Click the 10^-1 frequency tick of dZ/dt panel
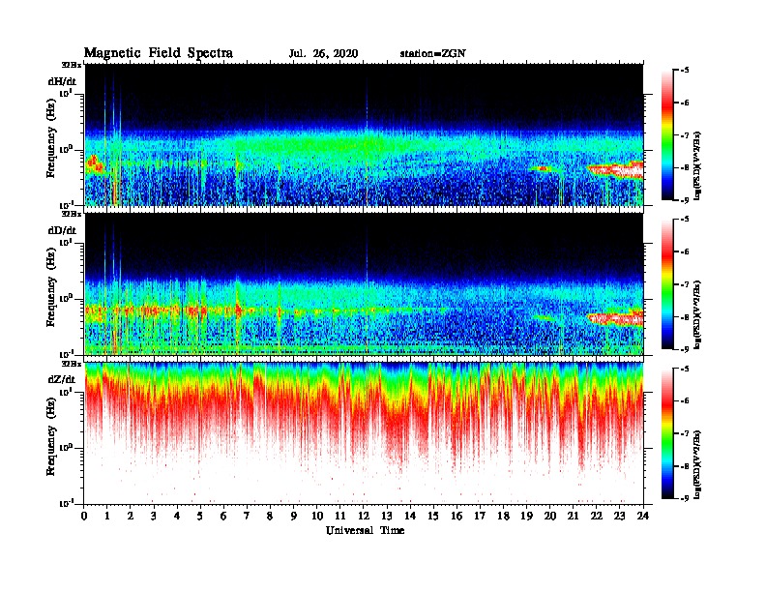766x592 pixels. point(66,504)
